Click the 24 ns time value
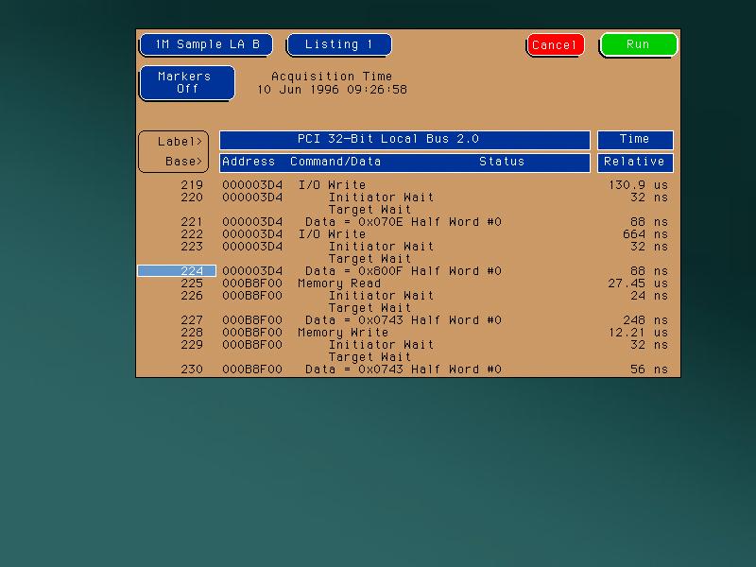The image size is (756, 567). 649,296
